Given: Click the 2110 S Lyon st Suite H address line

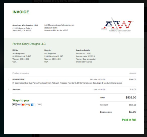Looking at the screenshot, I should point(22,28).
